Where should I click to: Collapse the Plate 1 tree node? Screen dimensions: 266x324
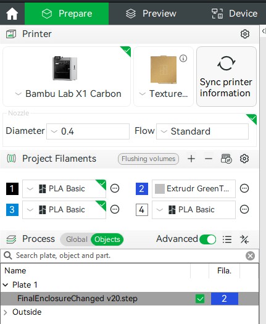(x=6, y=285)
